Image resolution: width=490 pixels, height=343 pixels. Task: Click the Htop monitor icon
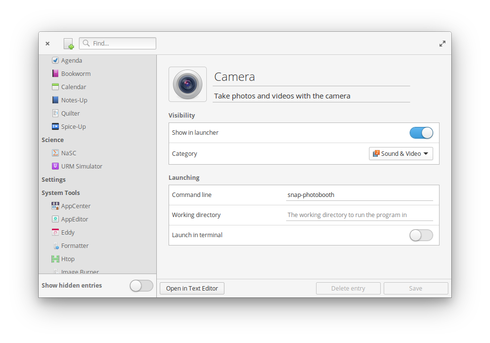pos(55,259)
